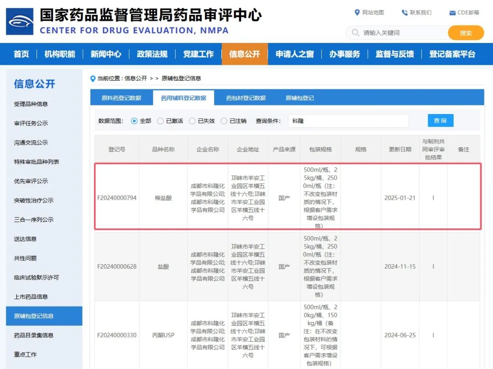Switch to the 原料药登记数据 tab
The image size is (493, 369).
pyautogui.click(x=121, y=98)
